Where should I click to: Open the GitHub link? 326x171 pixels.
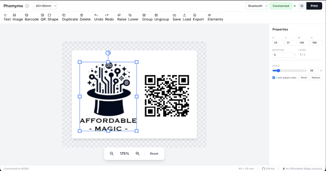268,169
